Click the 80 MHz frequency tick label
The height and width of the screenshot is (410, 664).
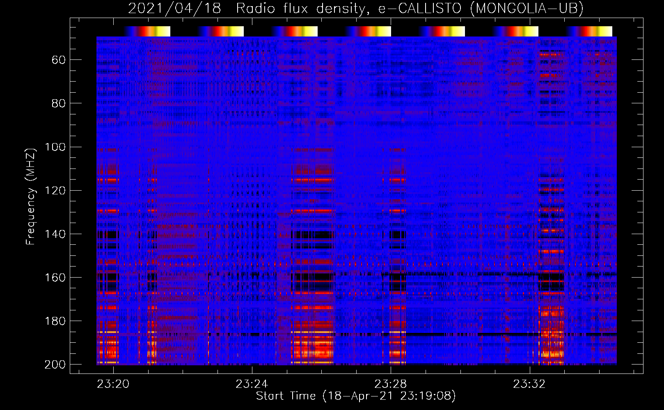pyautogui.click(x=59, y=103)
